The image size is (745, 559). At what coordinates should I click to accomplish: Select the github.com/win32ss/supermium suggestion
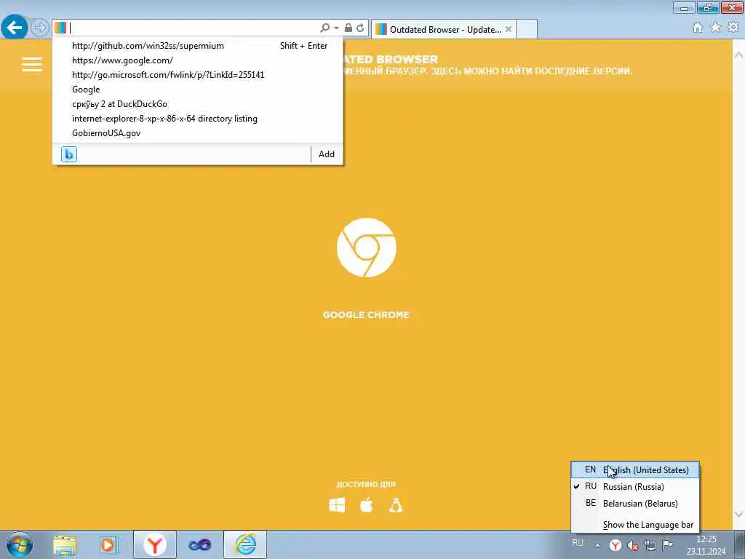(x=198, y=46)
